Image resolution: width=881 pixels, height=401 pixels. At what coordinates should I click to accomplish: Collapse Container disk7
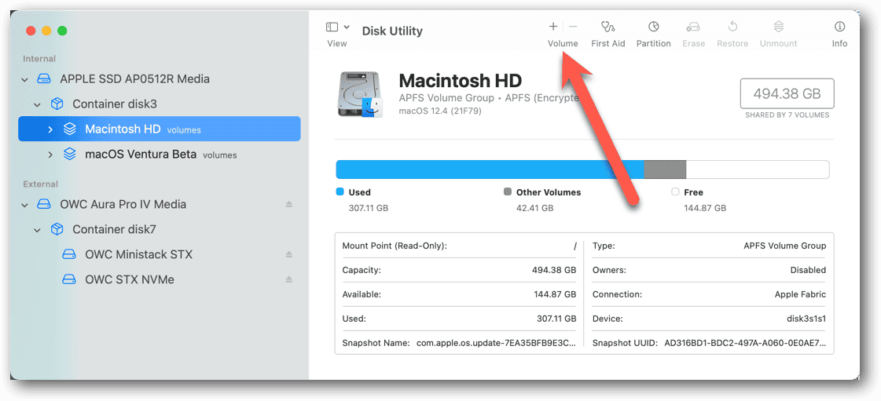tap(38, 230)
